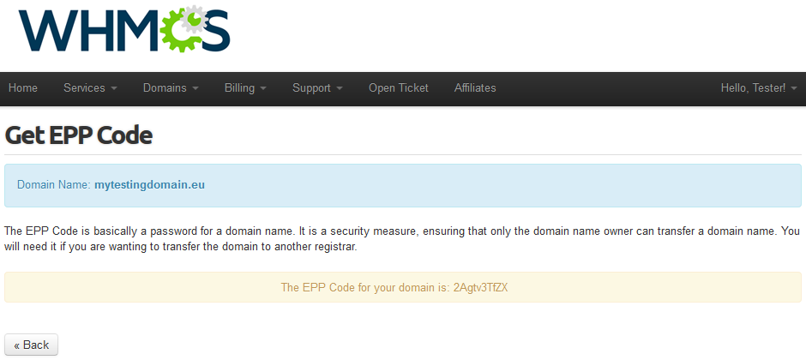The image size is (806, 360).
Task: Click the EPP code 2Agtv3TfZX text
Action: coord(481,288)
